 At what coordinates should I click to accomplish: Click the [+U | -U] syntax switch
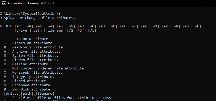click(x=192, y=26)
